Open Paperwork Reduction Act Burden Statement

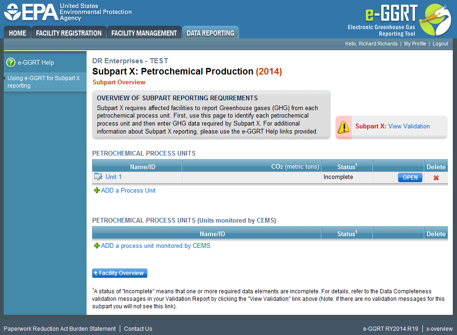60,329
